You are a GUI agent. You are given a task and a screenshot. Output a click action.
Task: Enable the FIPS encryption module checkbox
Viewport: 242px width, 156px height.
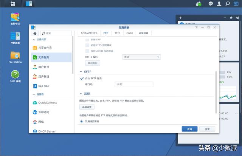coord(87,45)
